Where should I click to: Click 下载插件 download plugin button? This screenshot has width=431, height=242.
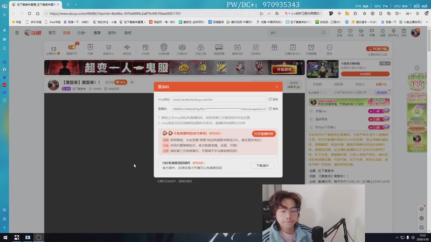pyautogui.click(x=262, y=166)
